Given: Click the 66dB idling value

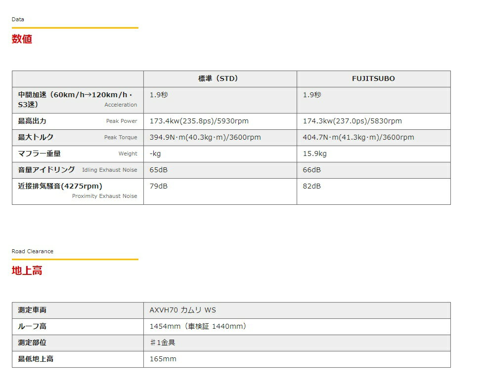Looking at the screenshot, I should pyautogui.click(x=311, y=170).
